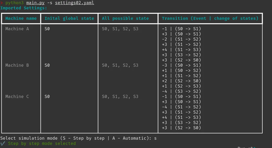Select the Machine B row label
Viewport: 272px width, 148px height.
pyautogui.click(x=17, y=65)
